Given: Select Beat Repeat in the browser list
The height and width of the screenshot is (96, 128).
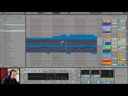Looking at the screenshot, I should point(8,35).
